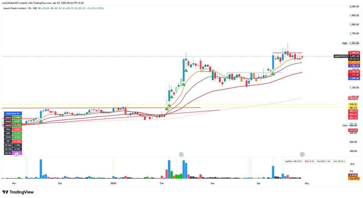Click the ADR 6.11% cell
Screen dimensions: 363x198
[x=17, y=133]
